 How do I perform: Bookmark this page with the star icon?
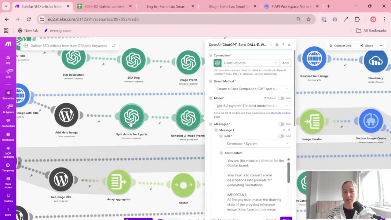coord(309,19)
